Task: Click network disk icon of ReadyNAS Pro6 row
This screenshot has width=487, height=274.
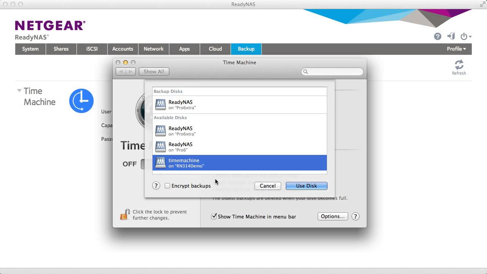Action: coord(161,147)
